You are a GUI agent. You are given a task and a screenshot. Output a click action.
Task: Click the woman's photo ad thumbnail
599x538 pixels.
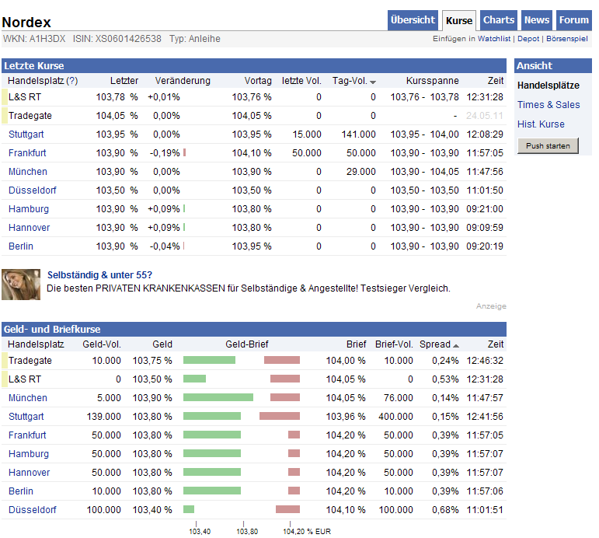[x=21, y=285]
